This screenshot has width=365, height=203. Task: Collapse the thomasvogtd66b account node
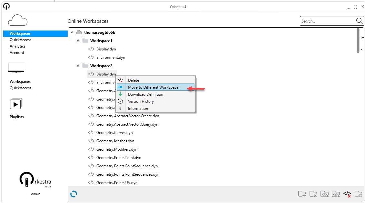(x=72, y=32)
